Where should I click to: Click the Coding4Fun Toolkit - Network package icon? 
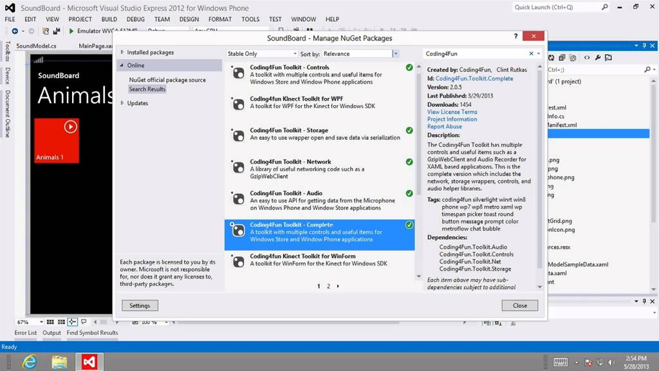[238, 167]
